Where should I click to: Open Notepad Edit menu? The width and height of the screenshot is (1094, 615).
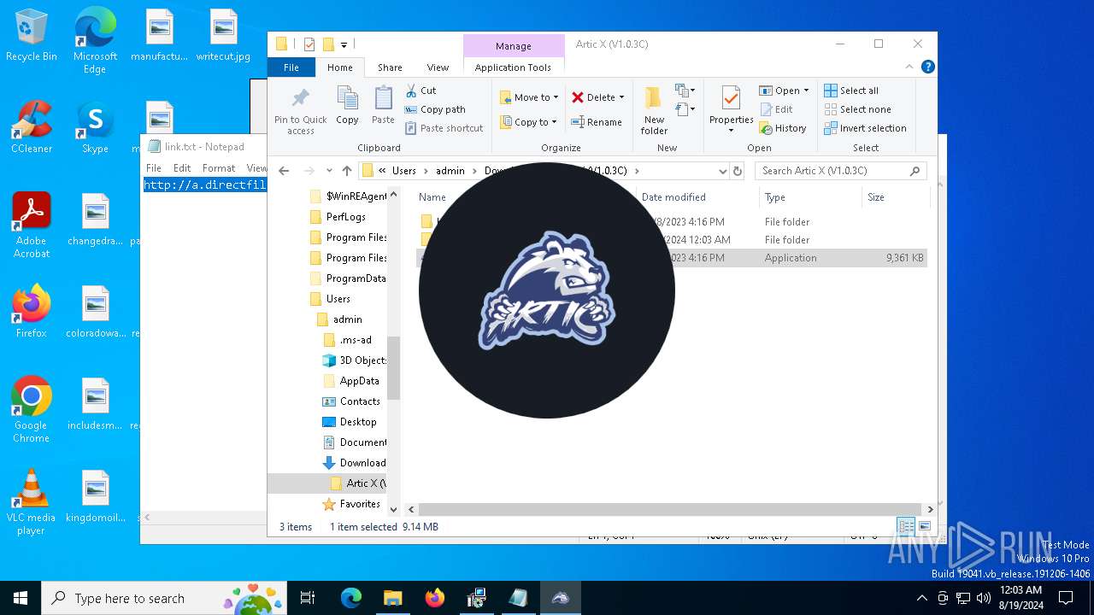182,168
